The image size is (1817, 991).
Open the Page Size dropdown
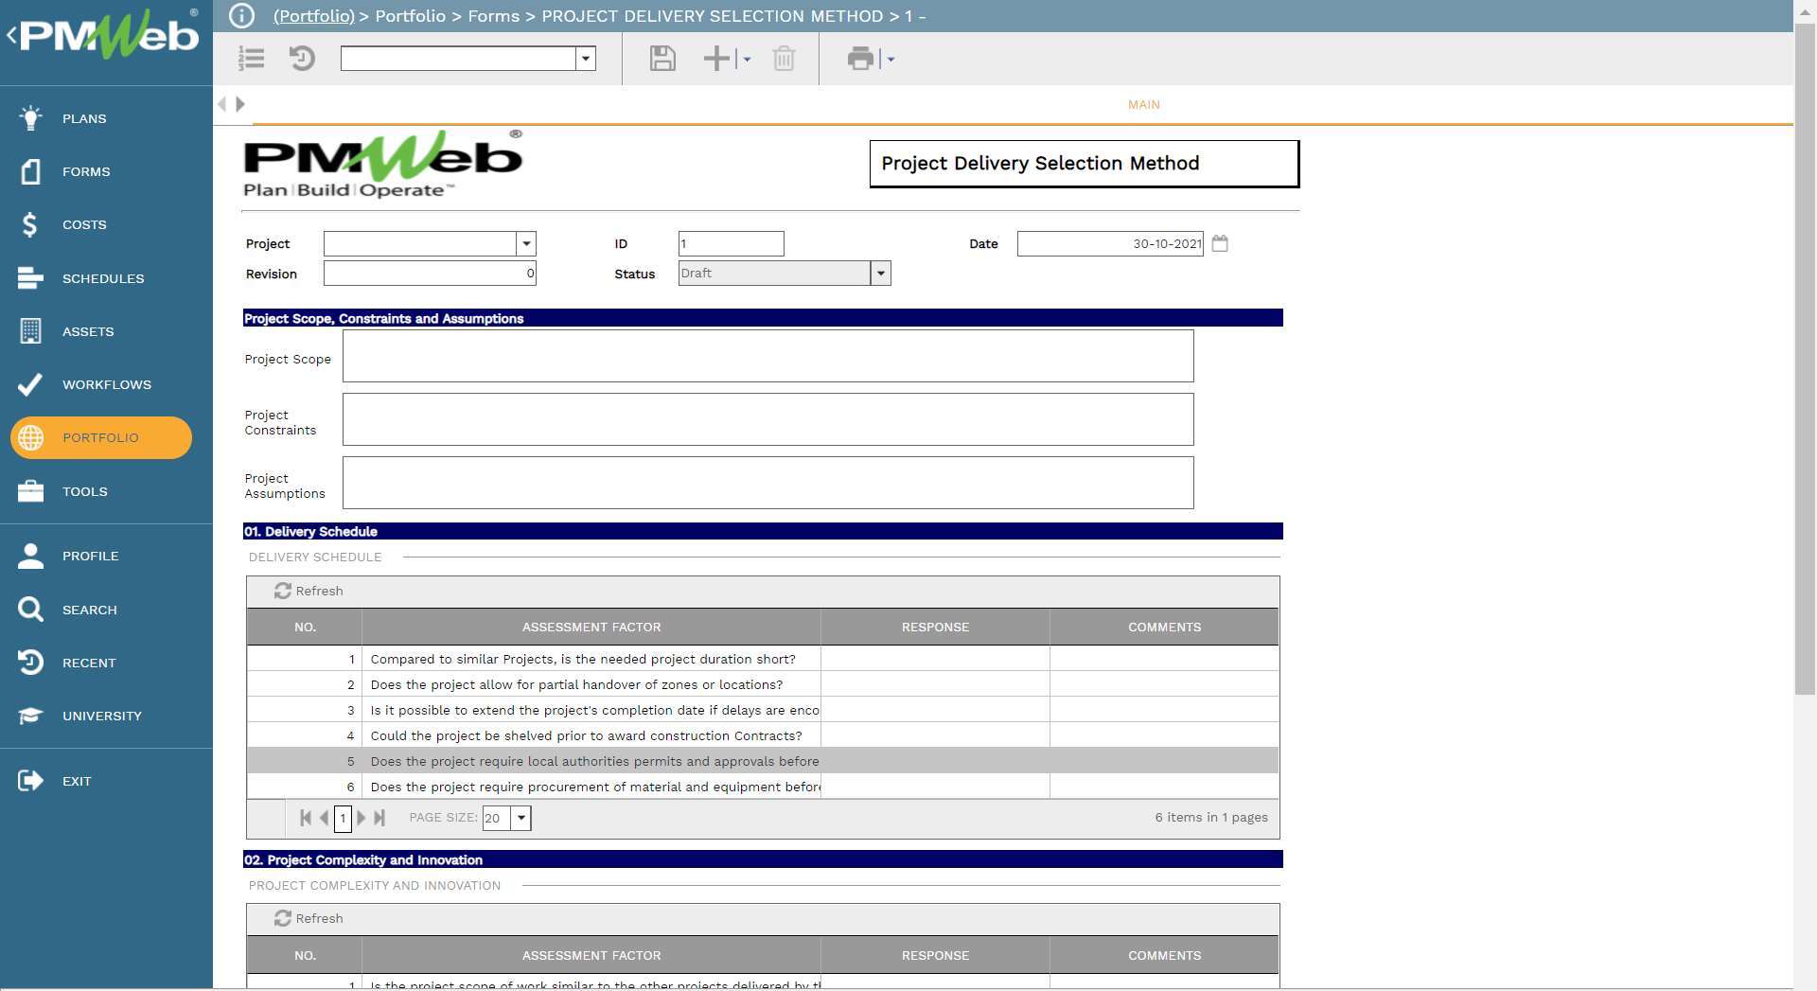(520, 818)
